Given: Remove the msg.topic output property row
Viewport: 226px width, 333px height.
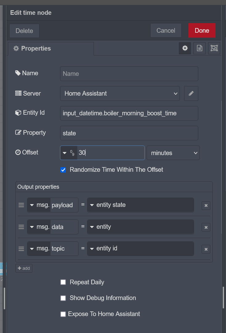Looking at the screenshot, I should [x=206, y=249].
